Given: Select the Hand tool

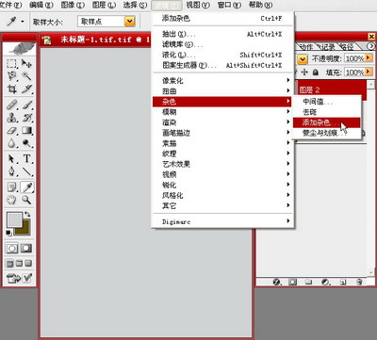Looking at the screenshot, I should [12, 200].
